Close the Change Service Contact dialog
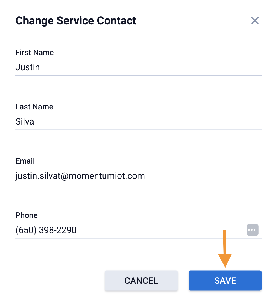This screenshot has width=277, height=305. 255,21
